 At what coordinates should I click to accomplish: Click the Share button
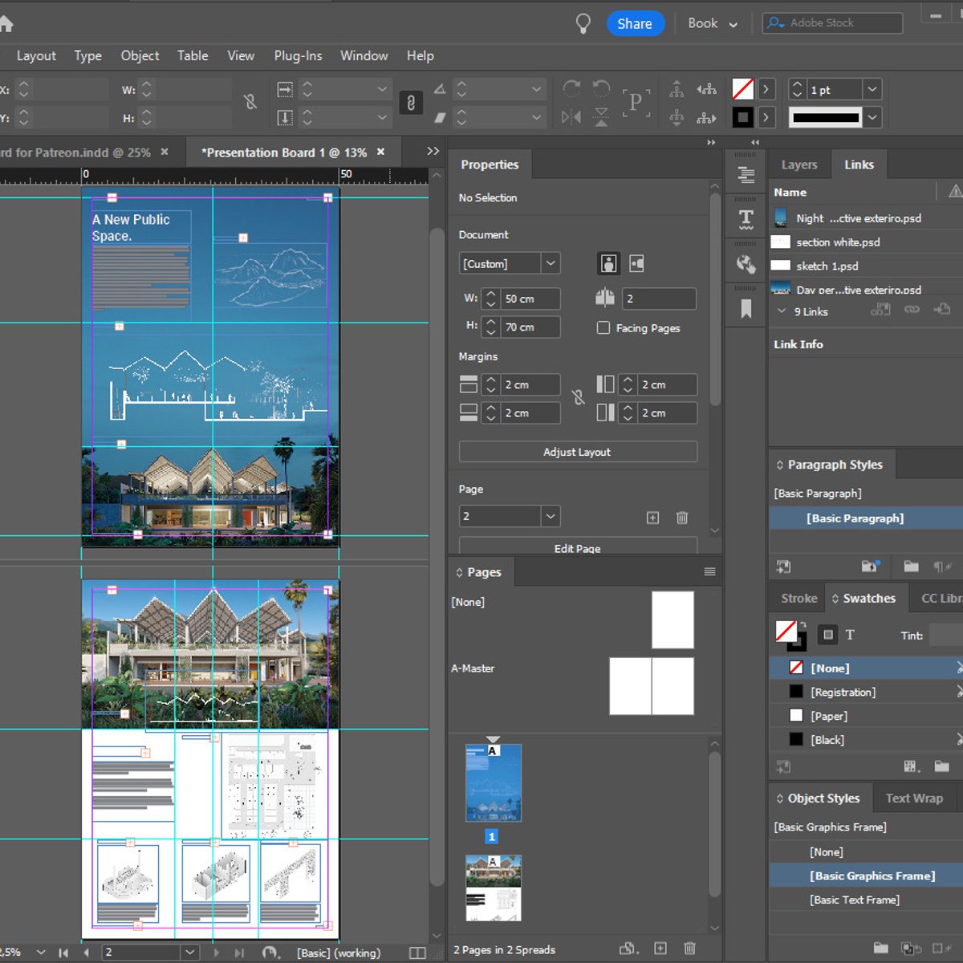click(636, 23)
